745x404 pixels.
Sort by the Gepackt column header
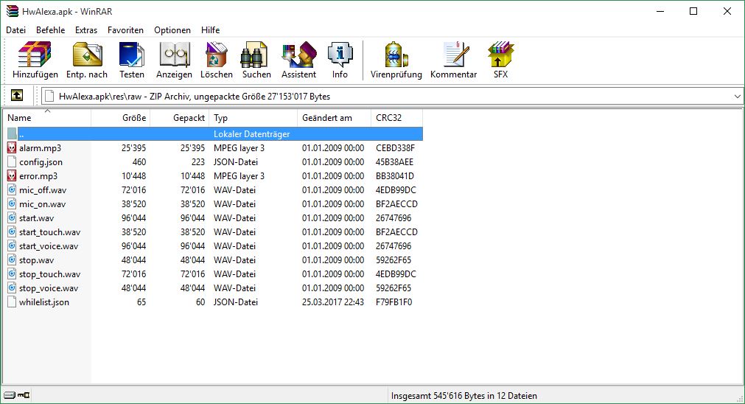coord(179,118)
